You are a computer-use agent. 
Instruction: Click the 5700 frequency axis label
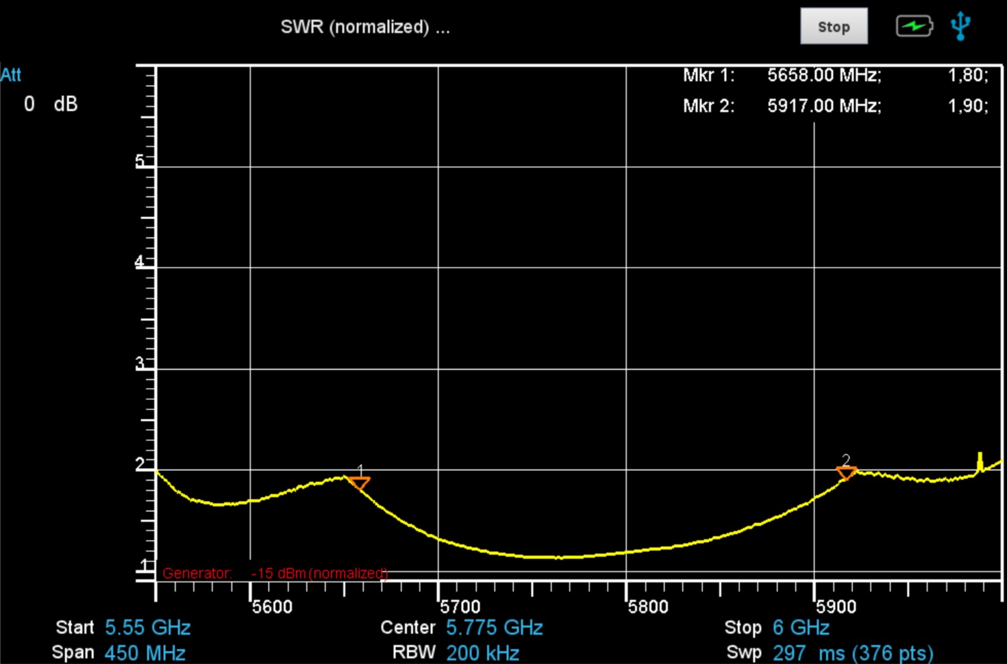[461, 606]
